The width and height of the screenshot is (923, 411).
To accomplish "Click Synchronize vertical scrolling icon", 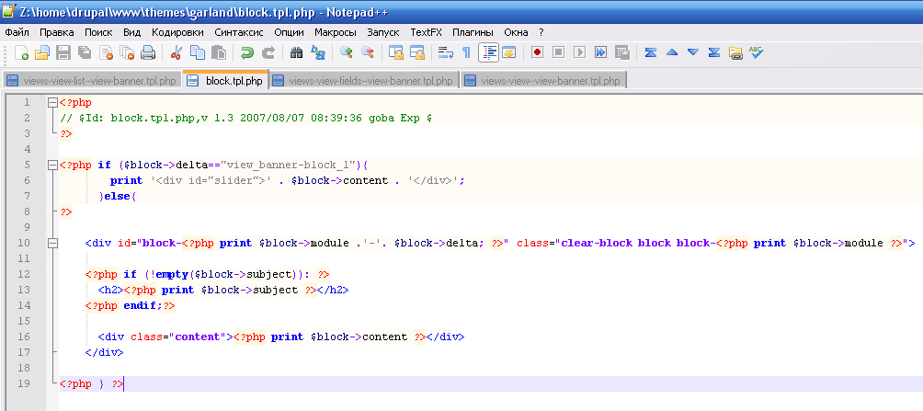I will (395, 53).
